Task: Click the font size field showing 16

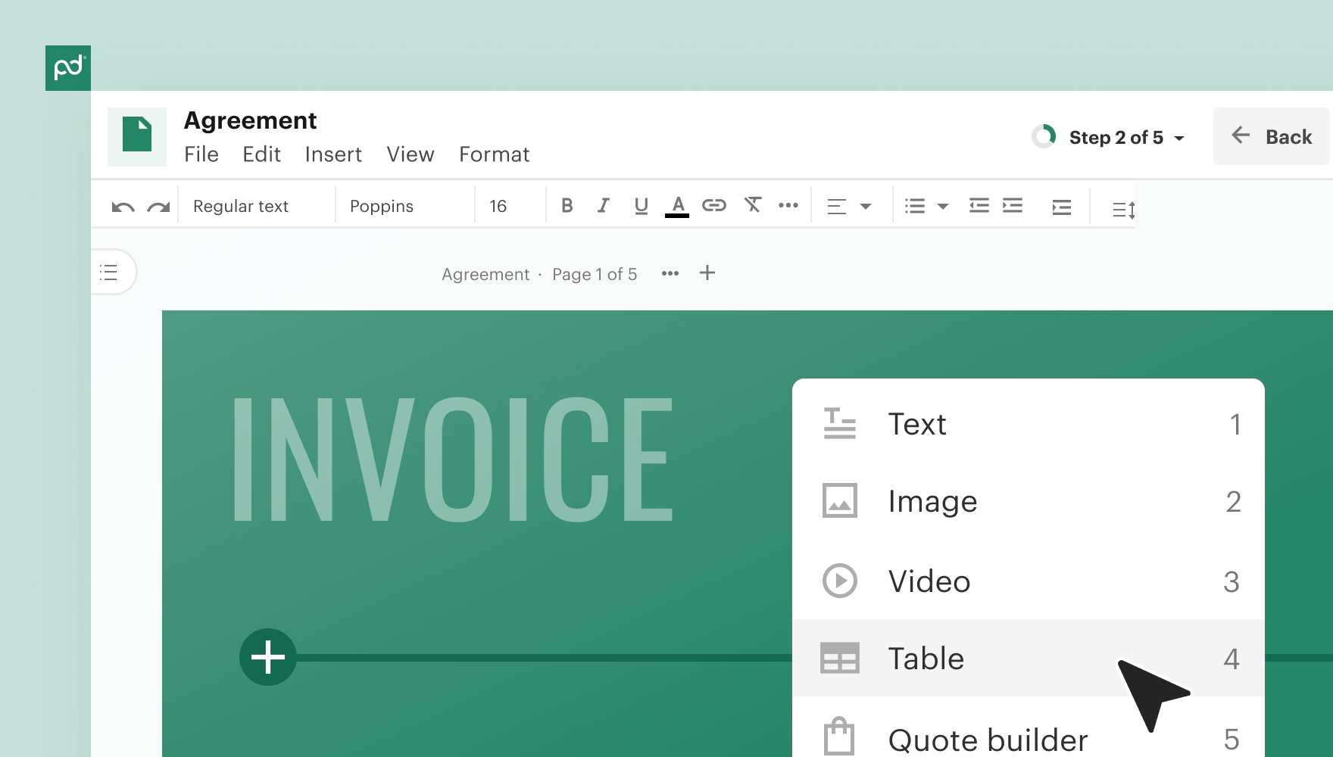Action: point(509,206)
